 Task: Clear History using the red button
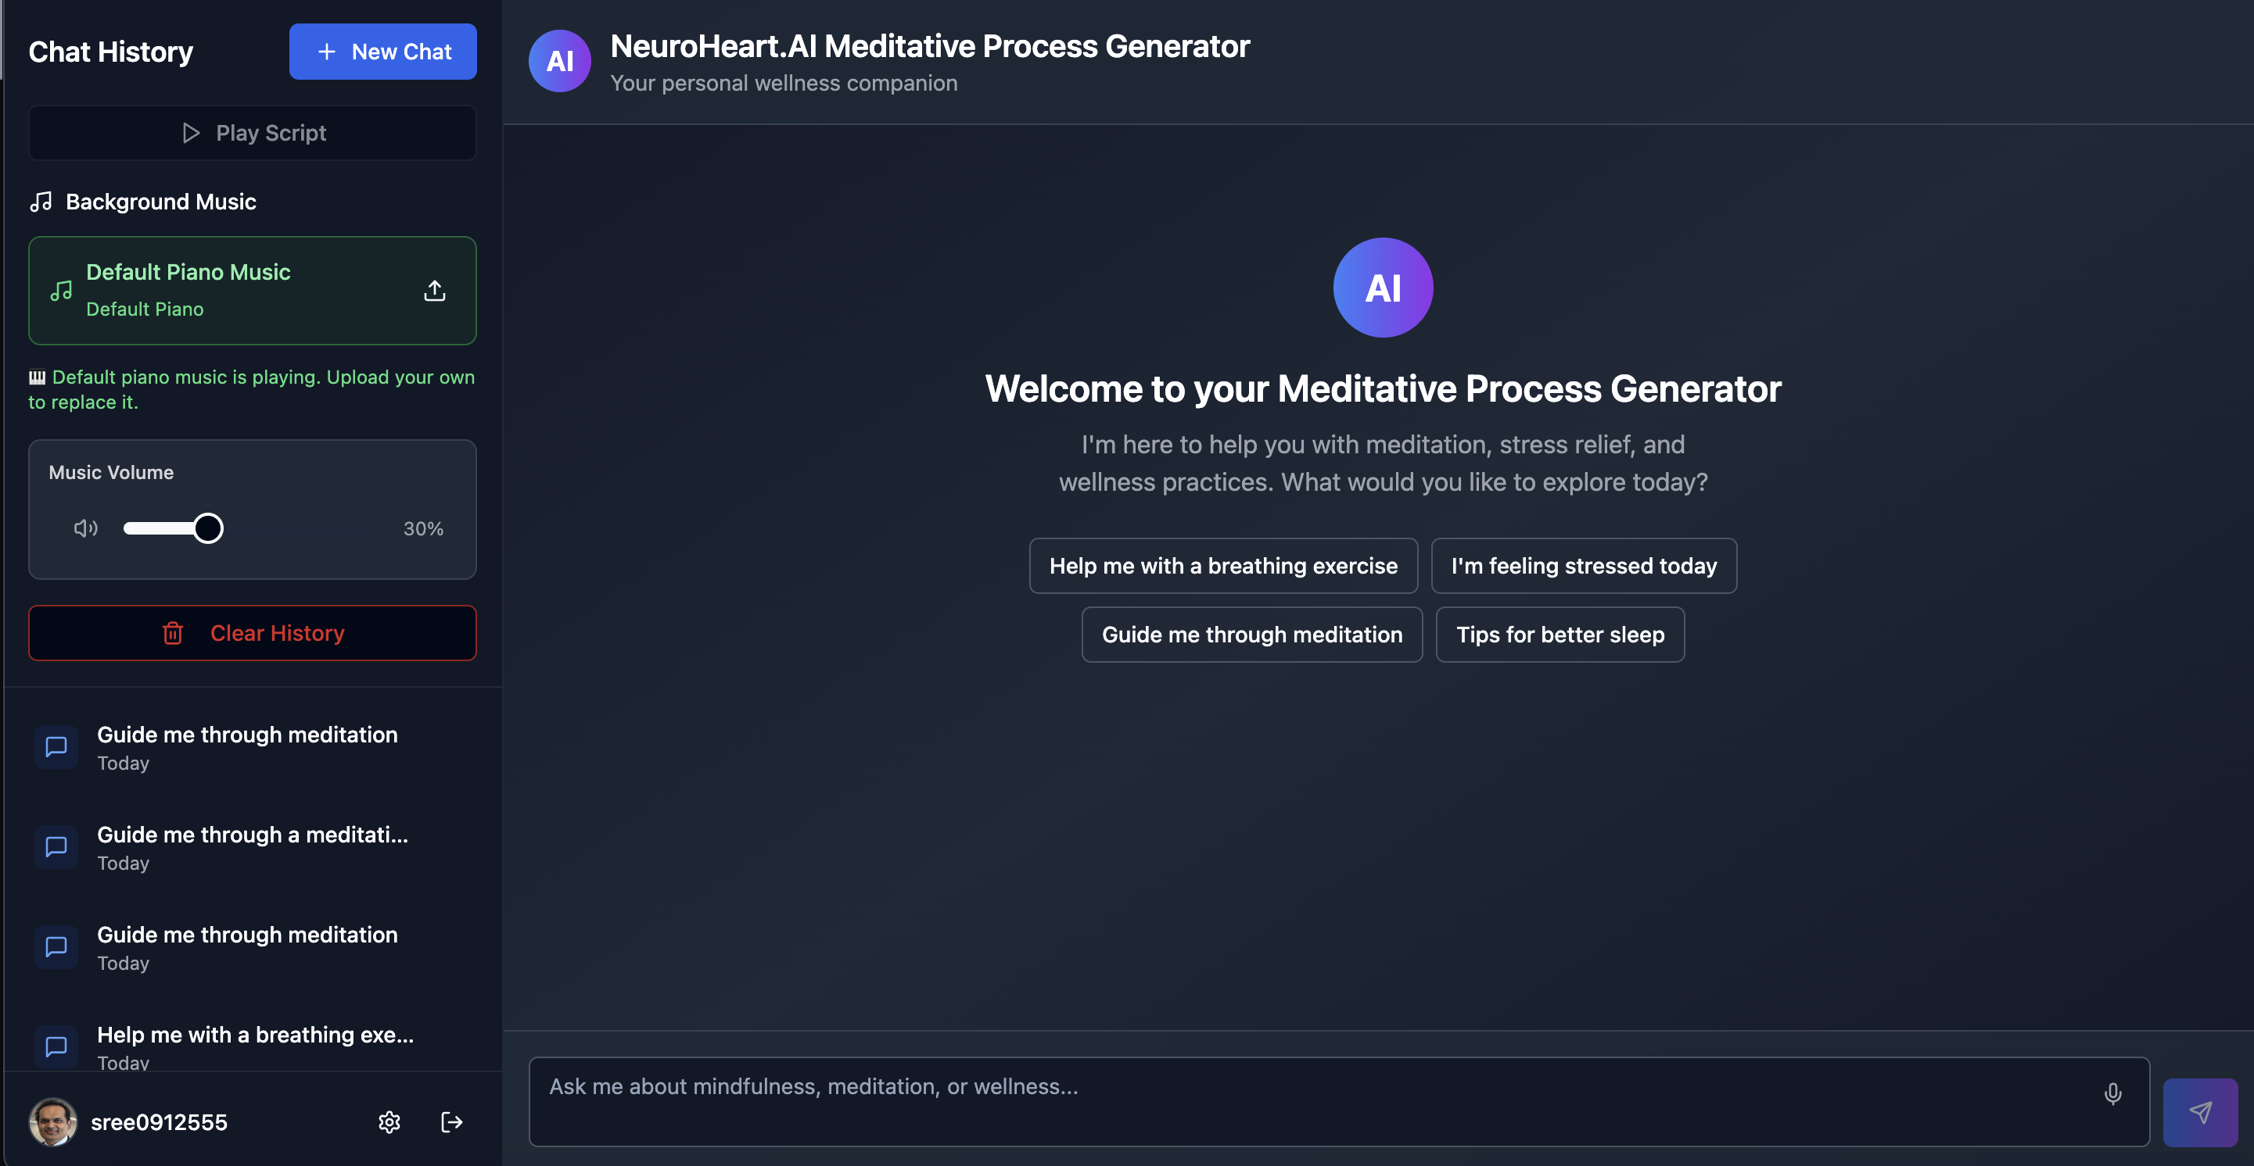tap(252, 633)
